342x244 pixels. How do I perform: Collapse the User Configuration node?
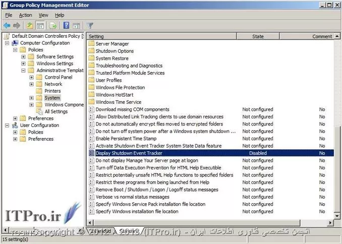click(x=7, y=126)
